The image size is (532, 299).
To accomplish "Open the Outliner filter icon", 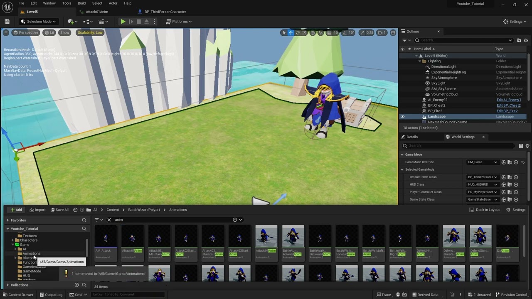I will (406, 40).
